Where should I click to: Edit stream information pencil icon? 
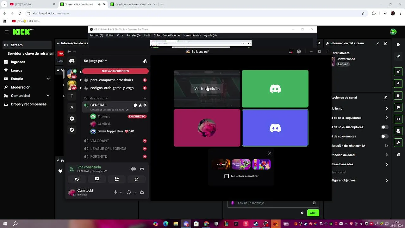point(378,43)
